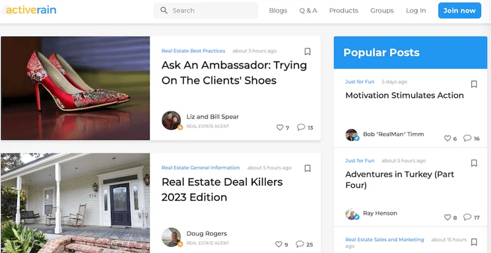Open the Liz and Bill Spear avatar
The image size is (491, 253).
tap(172, 121)
